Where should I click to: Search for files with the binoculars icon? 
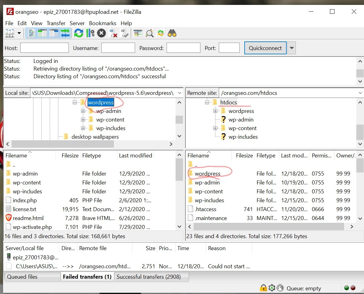point(172,33)
